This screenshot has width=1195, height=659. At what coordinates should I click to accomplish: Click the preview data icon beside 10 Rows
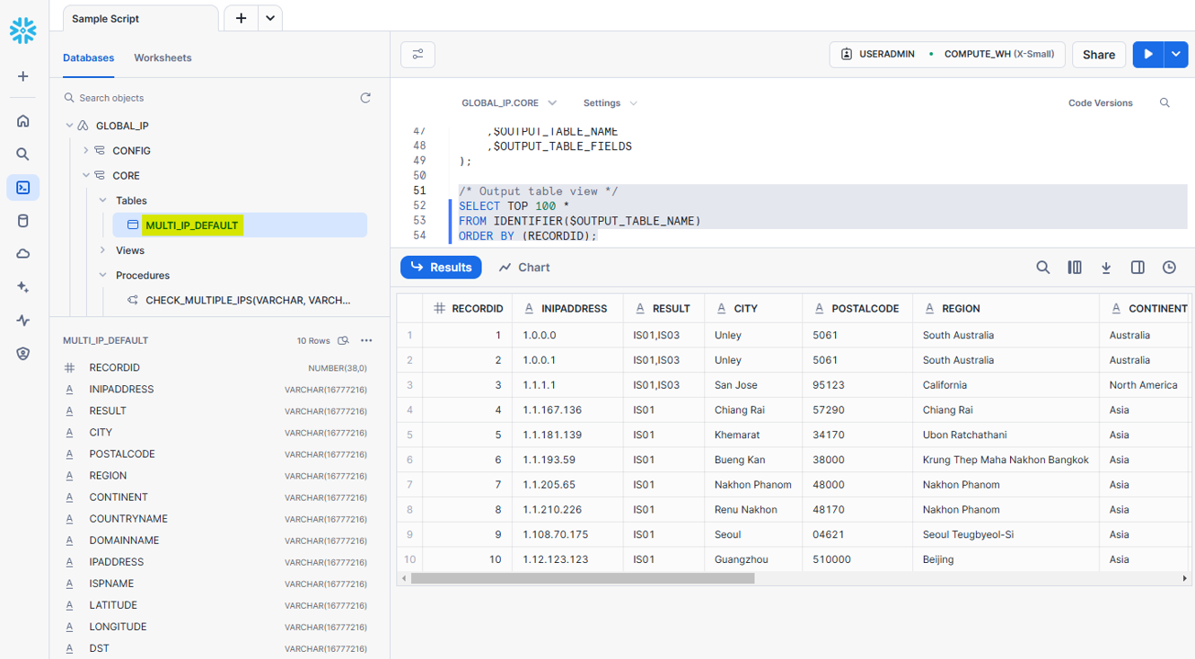click(343, 341)
